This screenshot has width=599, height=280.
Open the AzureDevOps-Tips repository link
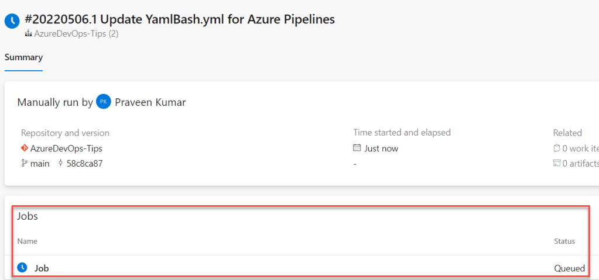click(x=66, y=148)
